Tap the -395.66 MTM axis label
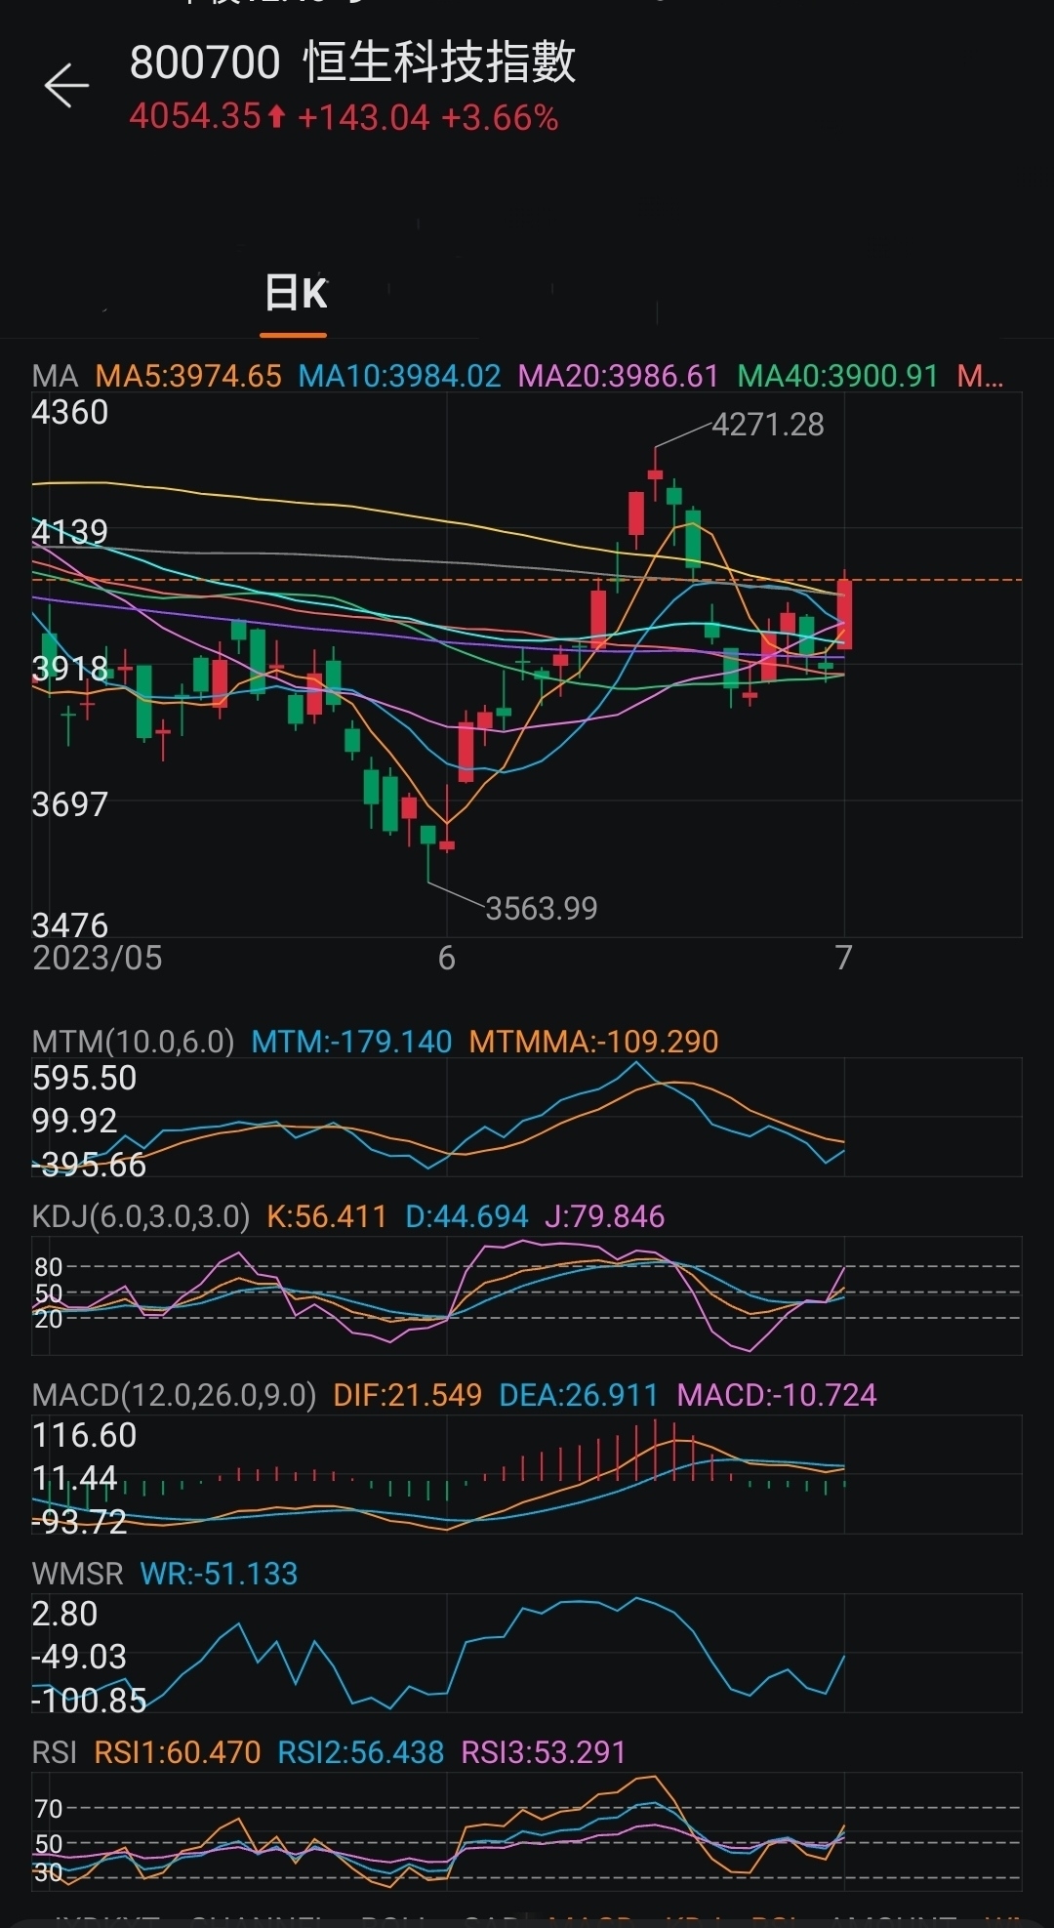 pos(89,1165)
